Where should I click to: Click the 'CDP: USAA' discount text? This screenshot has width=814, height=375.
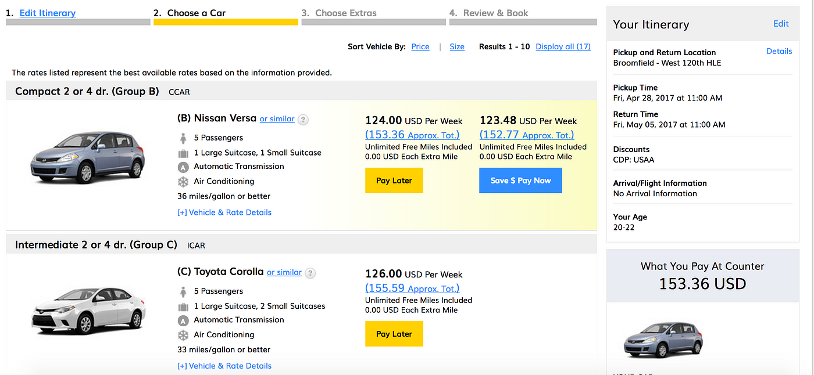tap(634, 160)
